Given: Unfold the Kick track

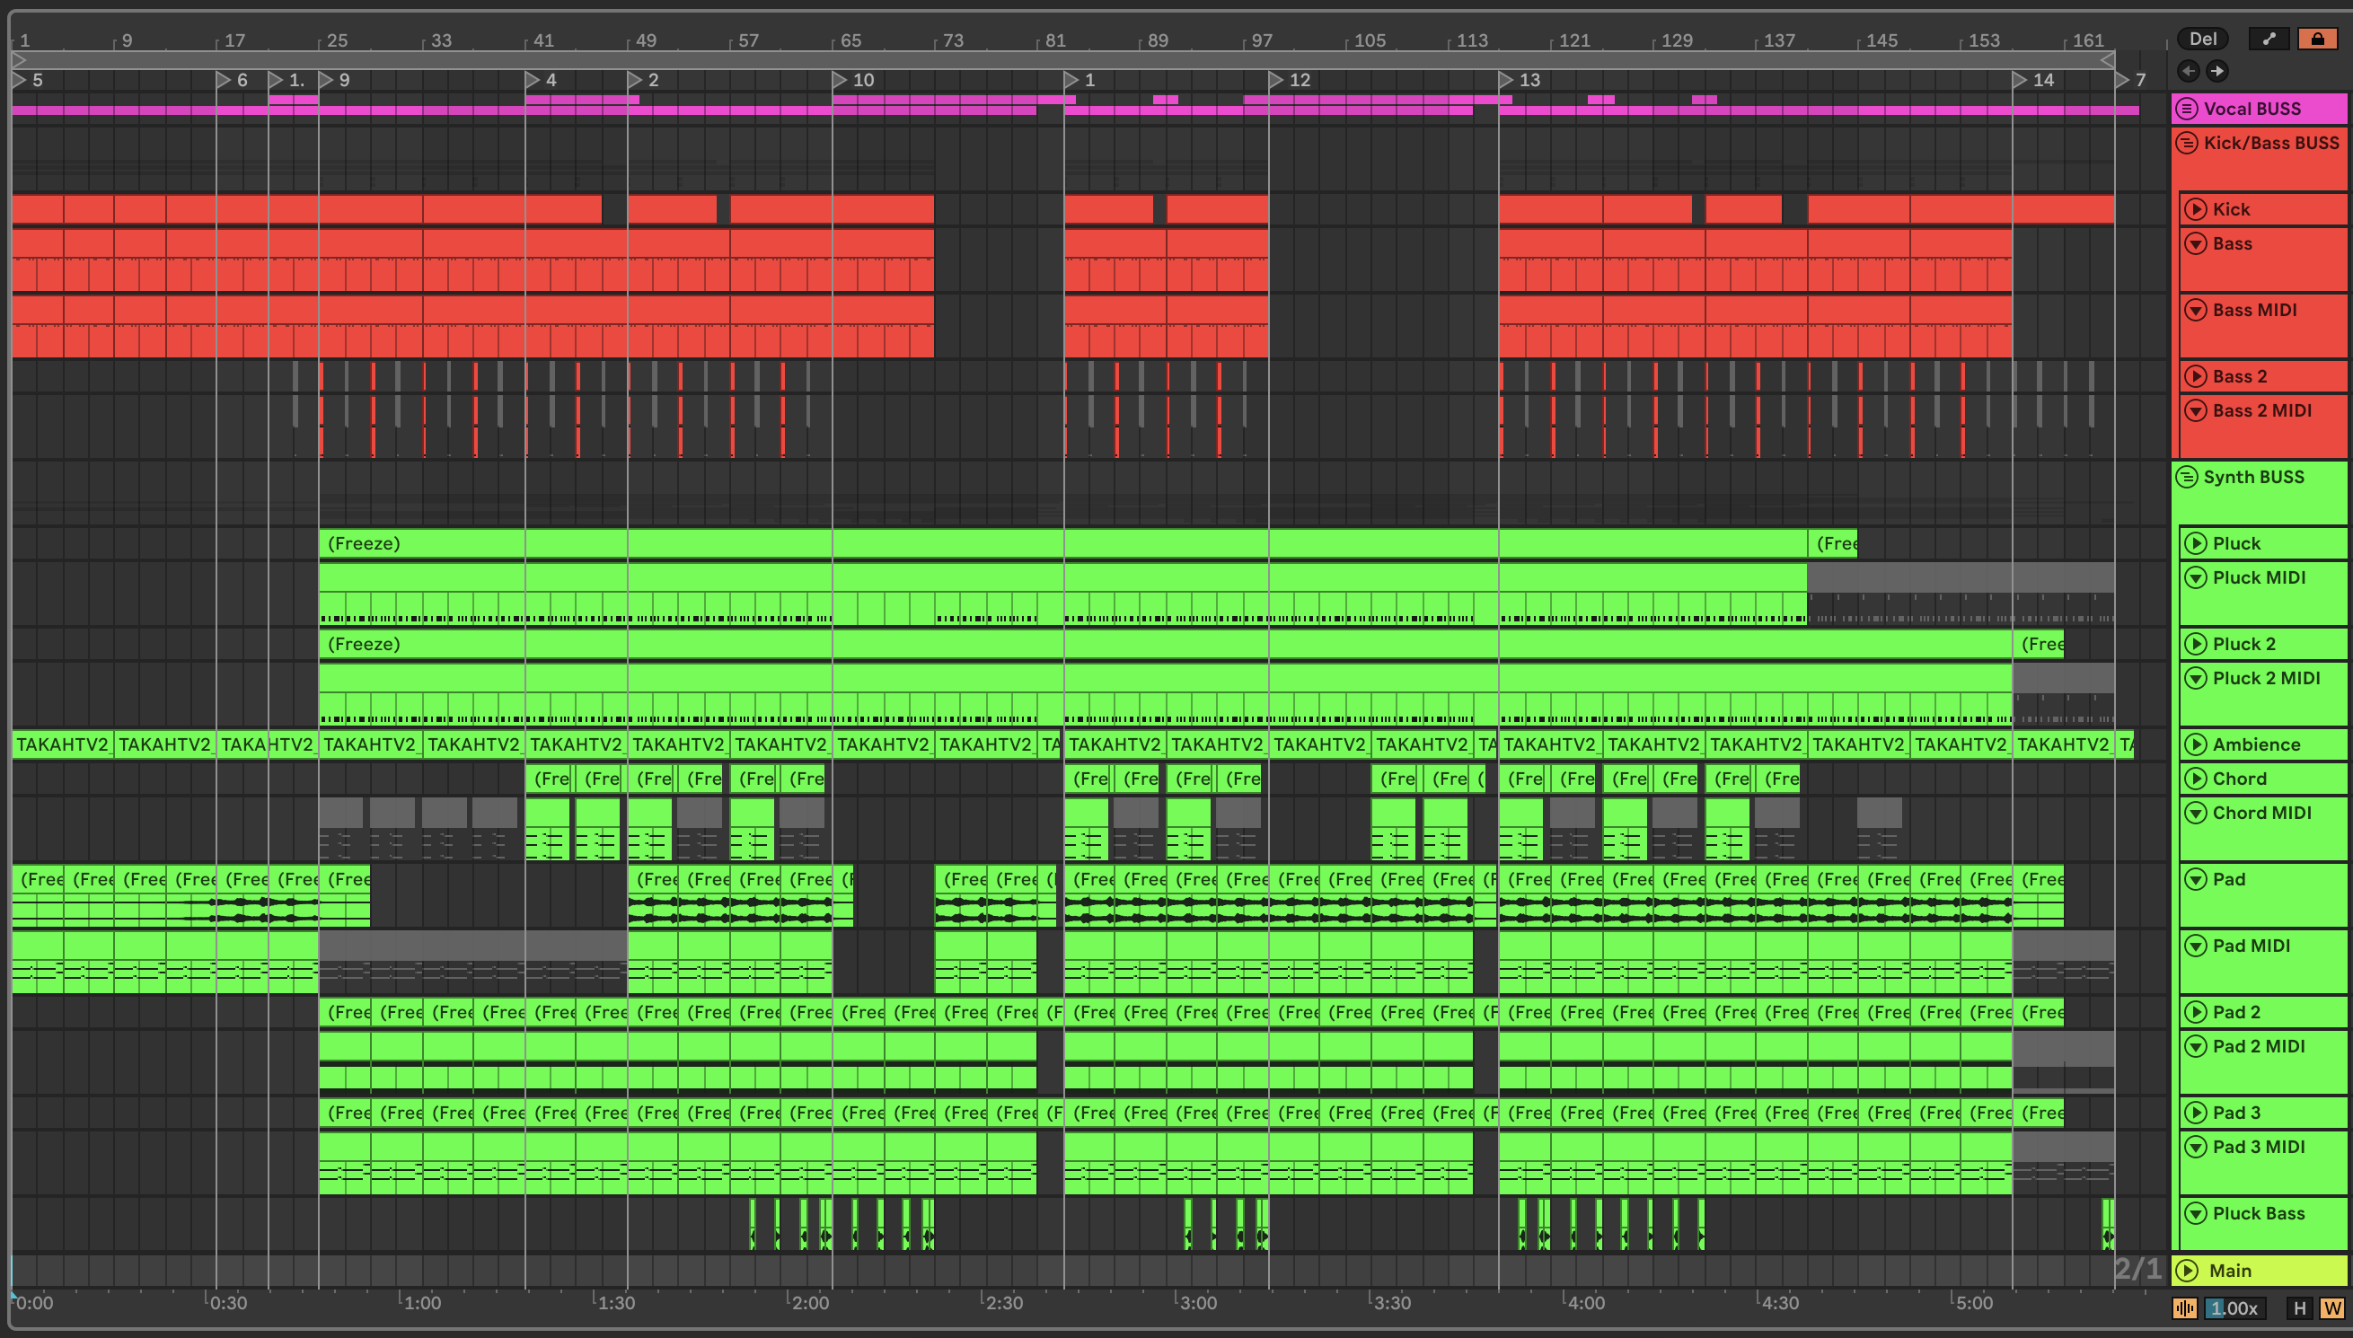Looking at the screenshot, I should pos(2195,209).
